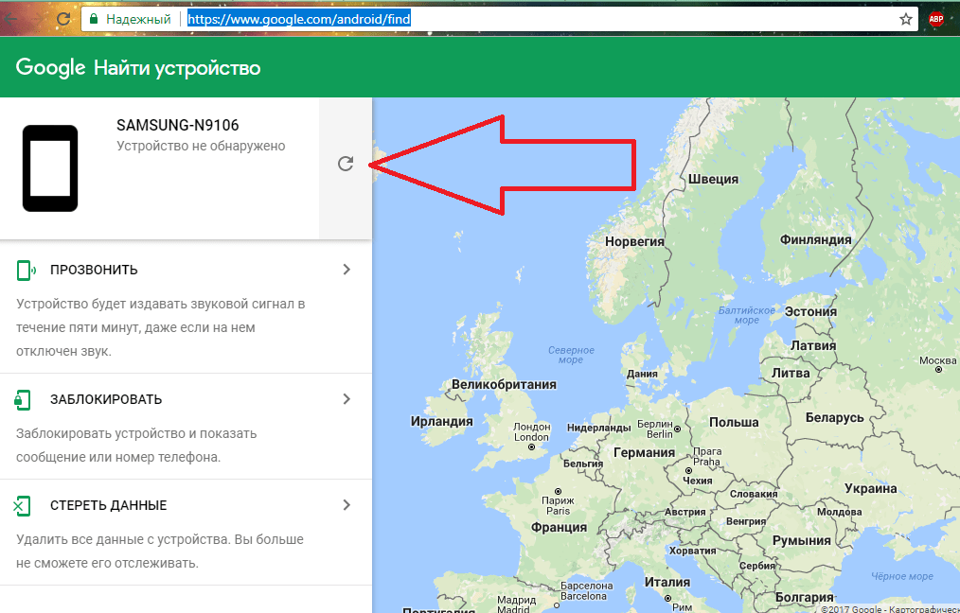Image resolution: width=960 pixels, height=613 pixels.
Task: Bookmark this page with the star icon
Action: click(906, 19)
